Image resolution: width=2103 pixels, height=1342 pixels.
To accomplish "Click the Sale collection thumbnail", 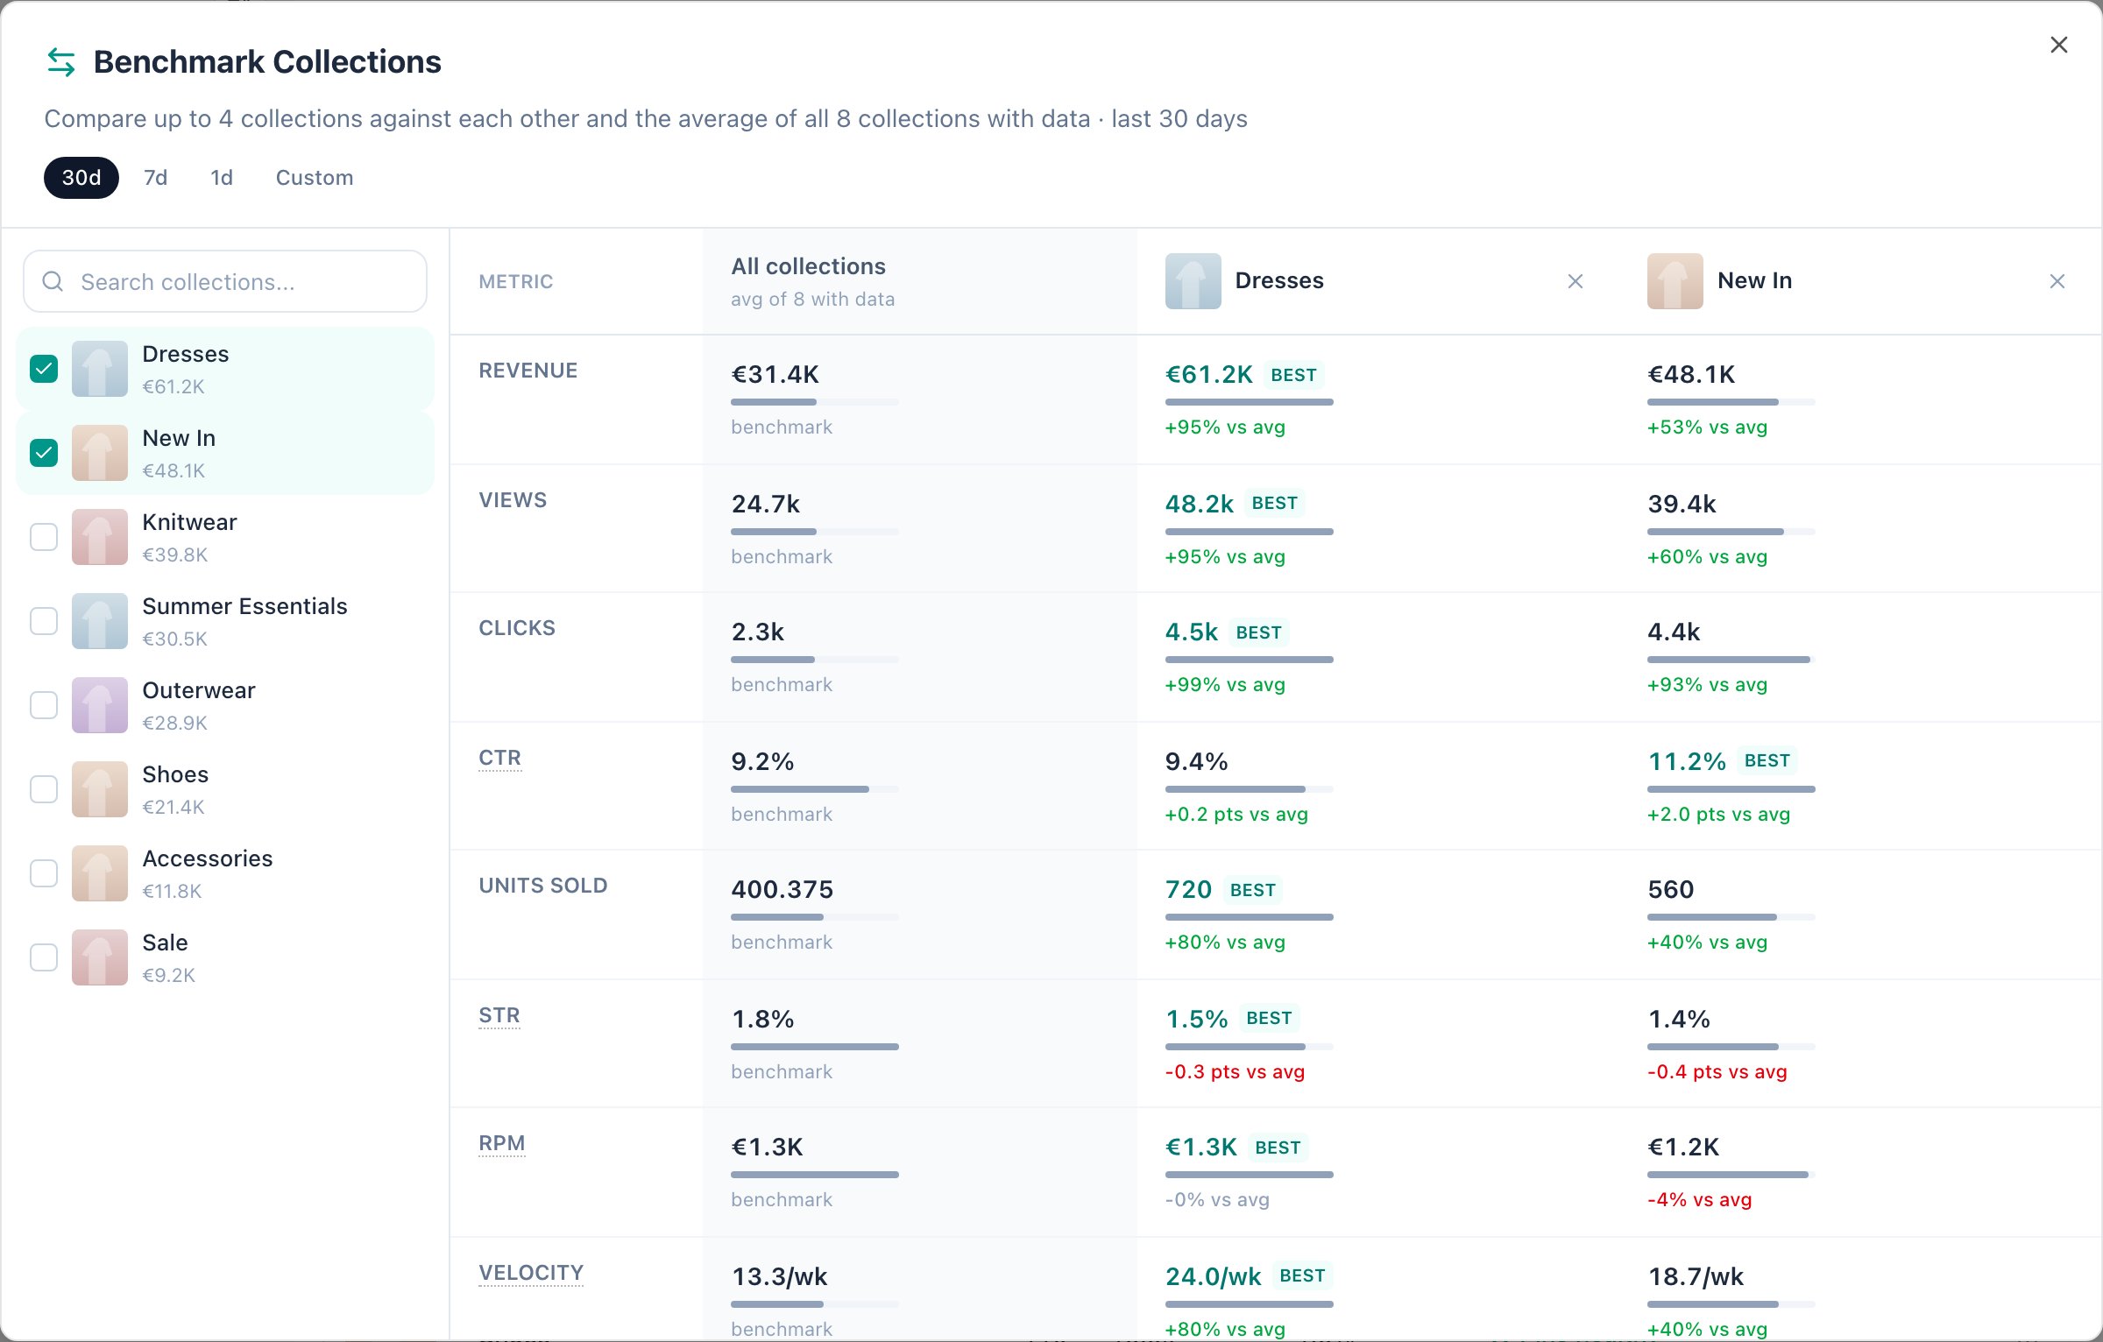I will (x=100, y=957).
